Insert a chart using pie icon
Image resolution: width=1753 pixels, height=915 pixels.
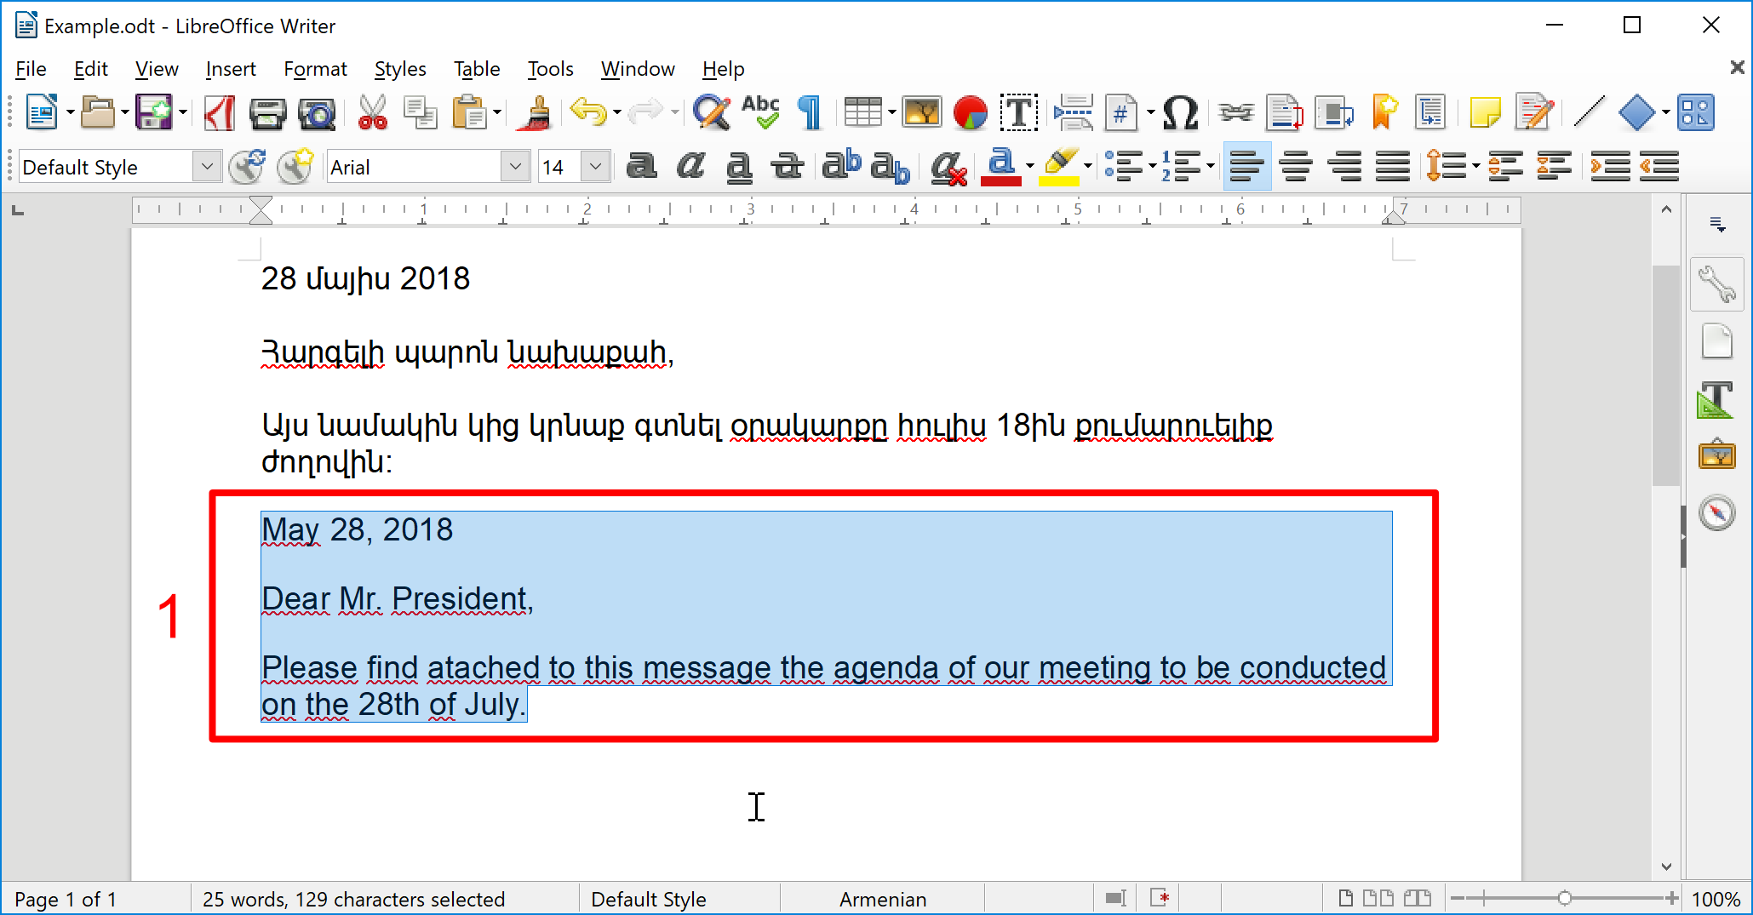pyautogui.click(x=971, y=113)
